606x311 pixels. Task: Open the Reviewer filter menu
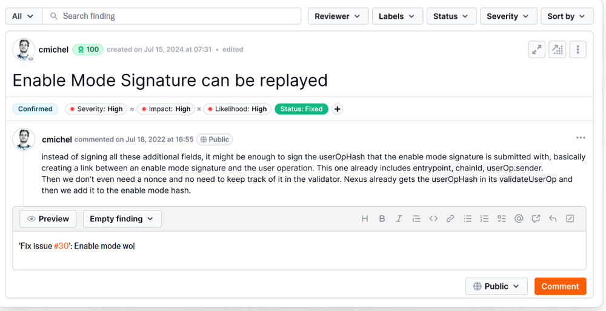click(x=337, y=16)
